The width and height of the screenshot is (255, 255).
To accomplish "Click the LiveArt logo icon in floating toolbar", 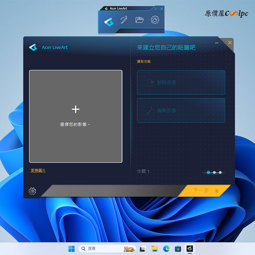I will 109,22.
